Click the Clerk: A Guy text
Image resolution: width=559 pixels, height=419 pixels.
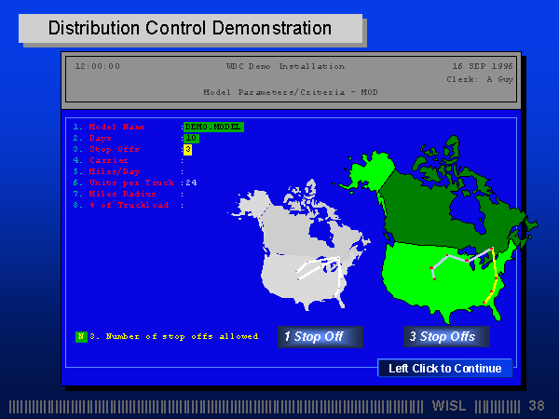coord(480,79)
